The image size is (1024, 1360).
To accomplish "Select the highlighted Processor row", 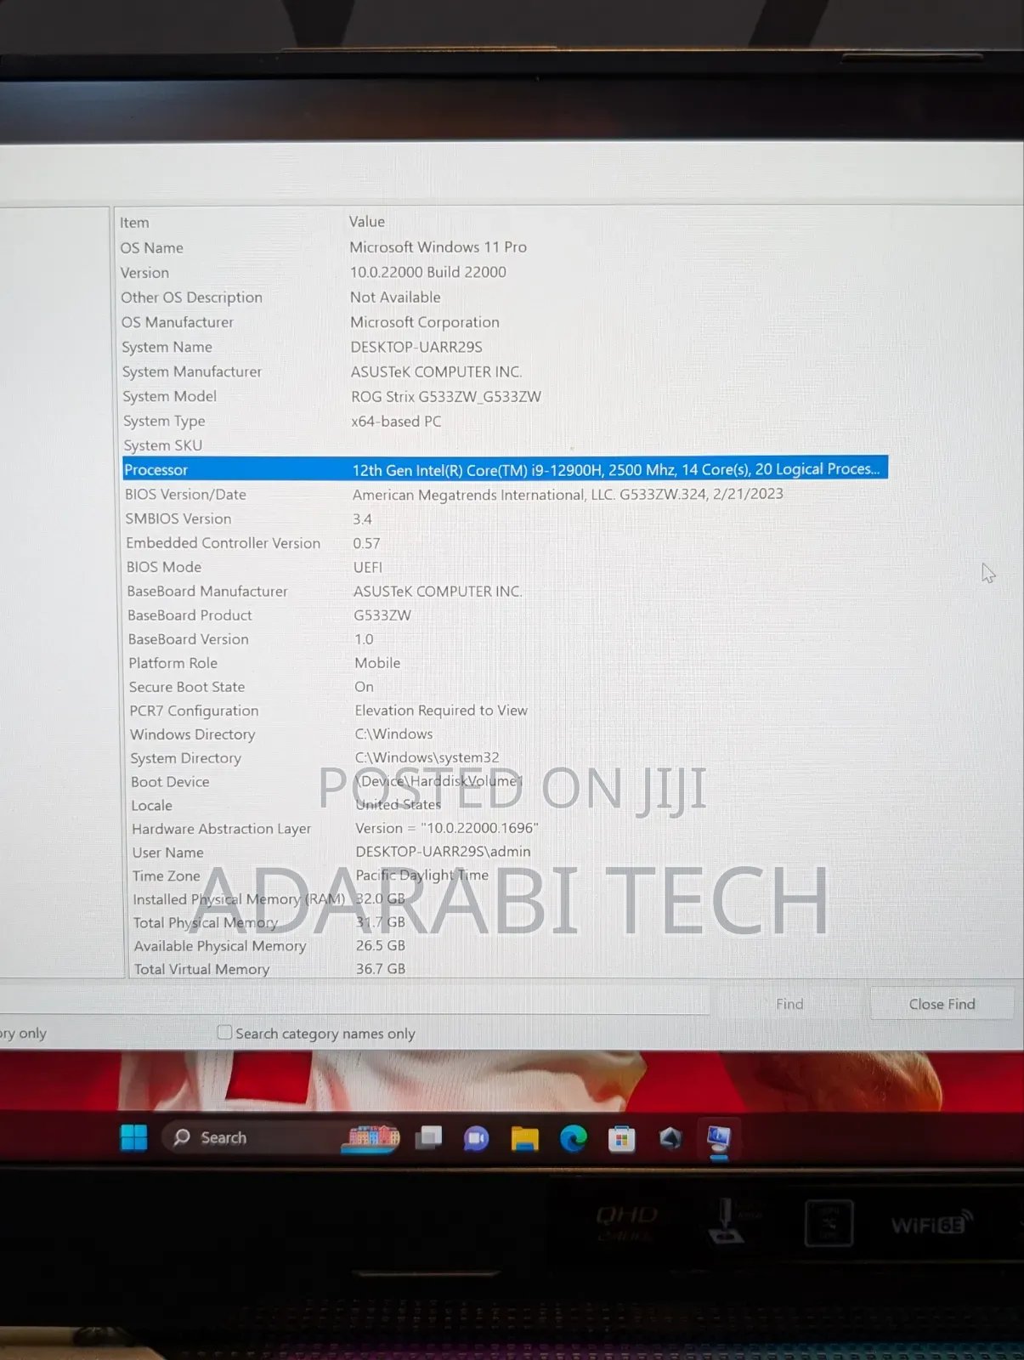I will tap(505, 469).
